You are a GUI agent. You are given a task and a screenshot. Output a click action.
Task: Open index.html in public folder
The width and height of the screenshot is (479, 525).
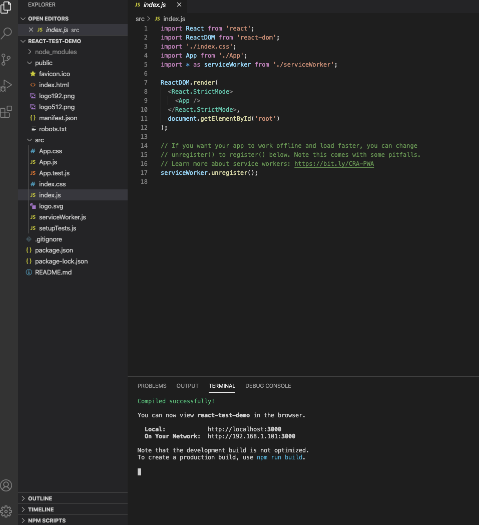coord(73,85)
